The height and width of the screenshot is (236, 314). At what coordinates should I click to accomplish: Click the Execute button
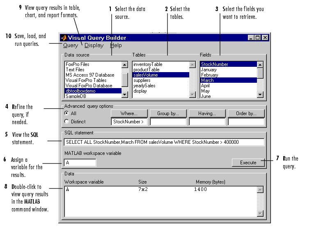[x=248, y=163]
